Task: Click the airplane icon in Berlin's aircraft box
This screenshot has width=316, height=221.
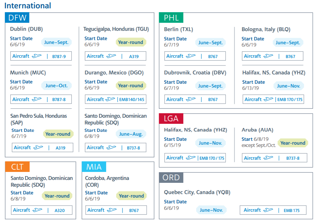Action: pos(190,56)
